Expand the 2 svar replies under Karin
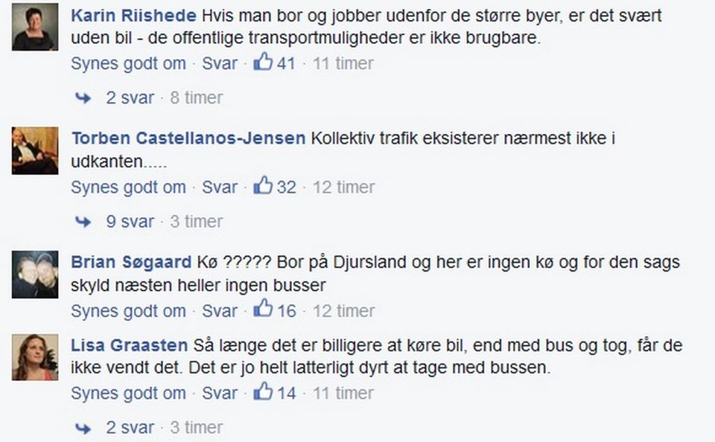This screenshot has width=715, height=442. (x=130, y=97)
